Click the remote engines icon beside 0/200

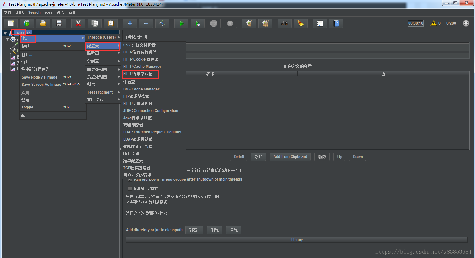[x=466, y=23]
